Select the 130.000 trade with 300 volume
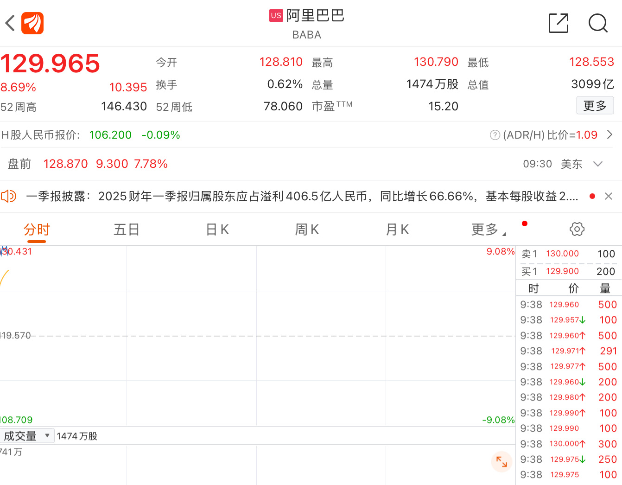Image resolution: width=622 pixels, height=485 pixels. point(568,444)
